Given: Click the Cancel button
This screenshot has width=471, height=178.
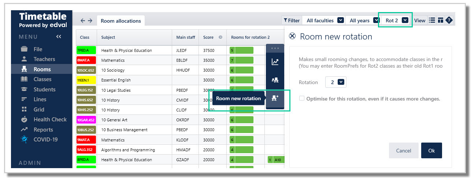Looking at the screenshot, I should pos(404,151).
